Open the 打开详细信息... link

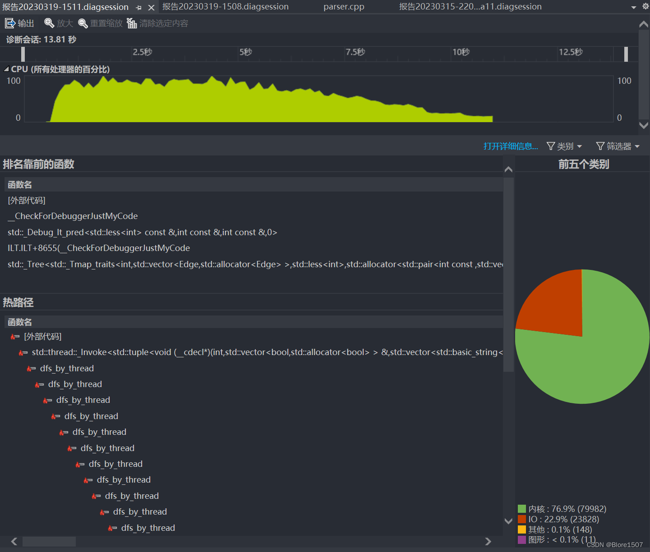pyautogui.click(x=511, y=146)
